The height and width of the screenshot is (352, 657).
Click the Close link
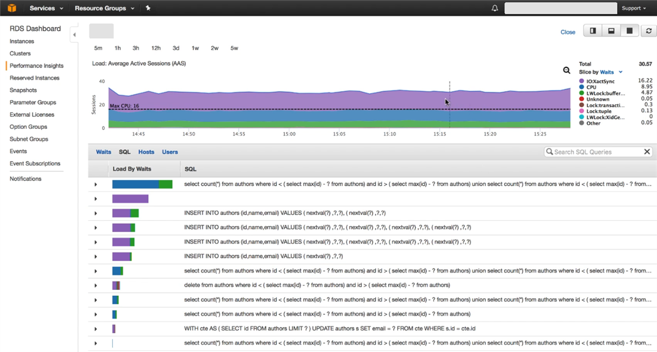[x=568, y=32]
